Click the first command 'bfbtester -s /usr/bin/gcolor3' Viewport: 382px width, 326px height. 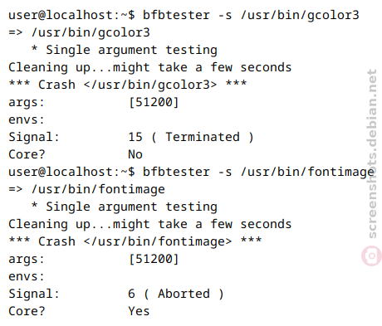(x=251, y=15)
